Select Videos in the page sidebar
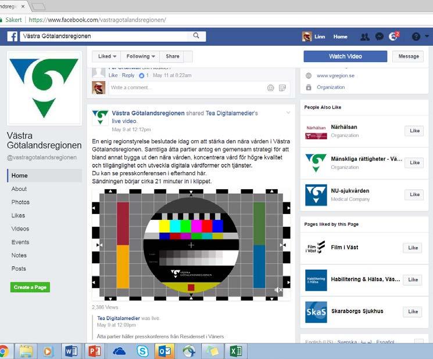 [x=20, y=229]
